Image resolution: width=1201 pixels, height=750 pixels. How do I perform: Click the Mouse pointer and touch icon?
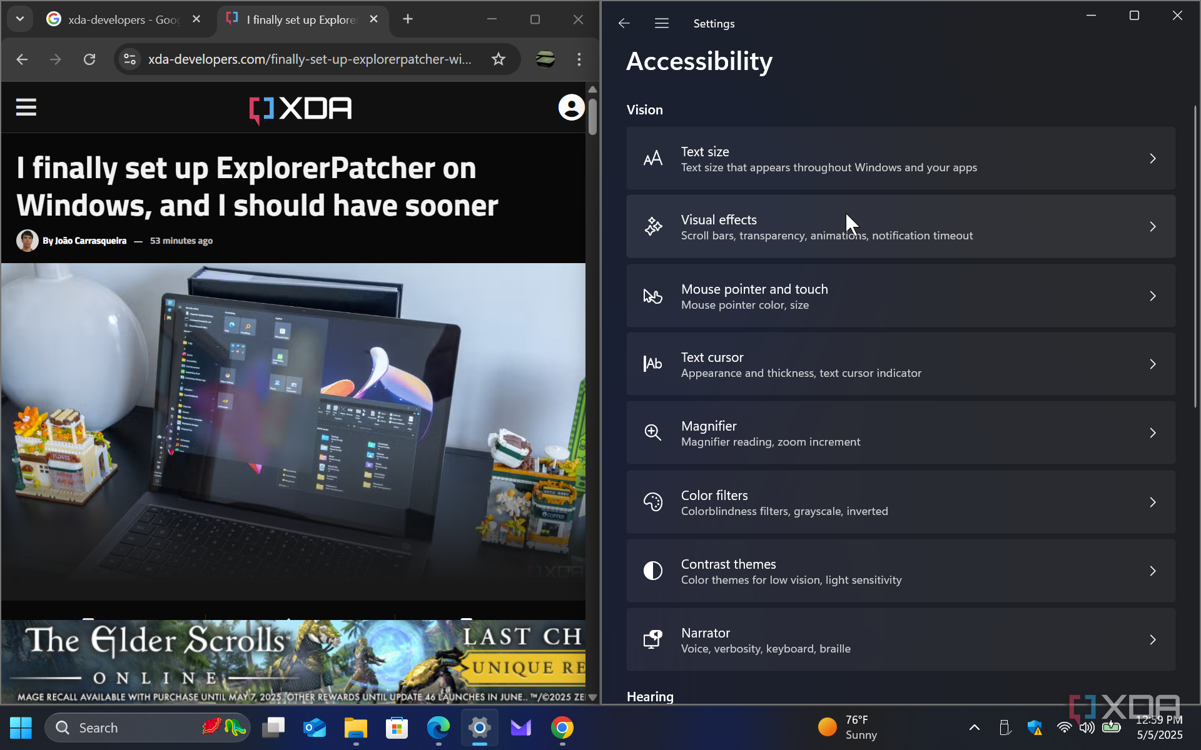pyautogui.click(x=653, y=296)
